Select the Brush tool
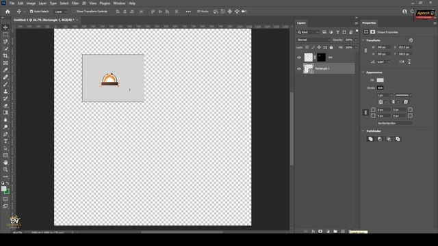The width and height of the screenshot is (438, 246). [5, 84]
